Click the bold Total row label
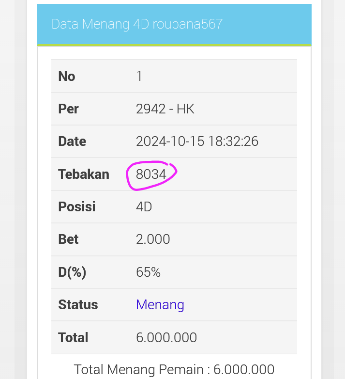Image resolution: width=345 pixels, height=379 pixels. [73, 338]
